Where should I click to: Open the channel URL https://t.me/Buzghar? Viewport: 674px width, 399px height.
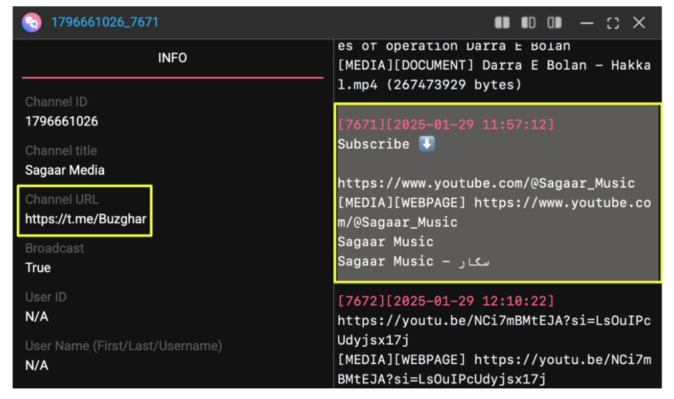click(x=85, y=219)
